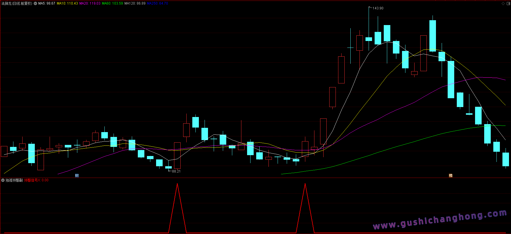This screenshot has width=511, height=234.
Task: Open the dropdown beside 法狮龙 chart title
Action: pos(35,3)
